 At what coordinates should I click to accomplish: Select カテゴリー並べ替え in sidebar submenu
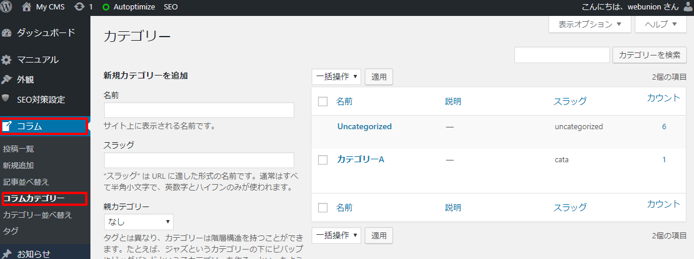tap(37, 215)
